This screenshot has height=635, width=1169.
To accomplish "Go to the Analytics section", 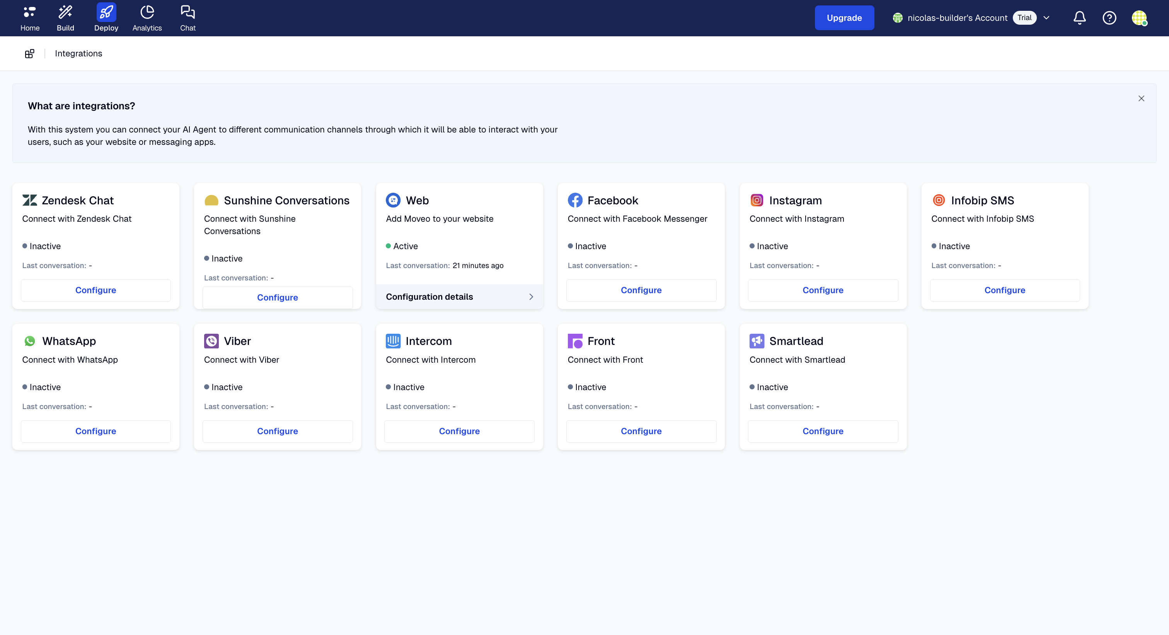I will [x=147, y=18].
